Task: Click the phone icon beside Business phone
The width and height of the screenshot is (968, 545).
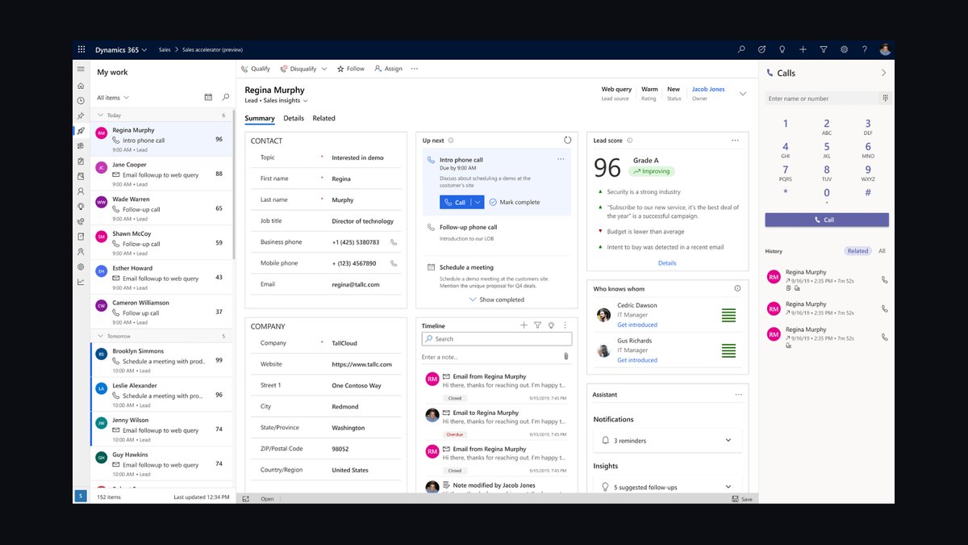Action: [394, 242]
